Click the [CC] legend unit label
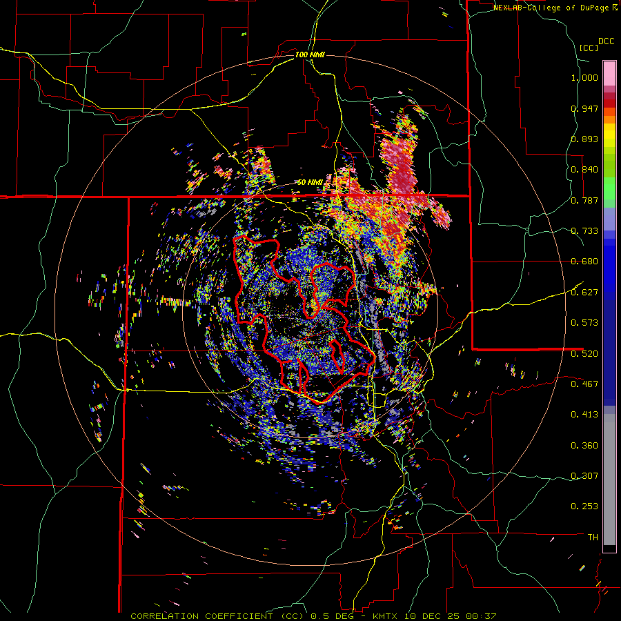The image size is (621, 621). [589, 48]
